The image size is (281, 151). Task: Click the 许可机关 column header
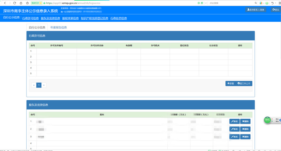pyautogui.click(x=155, y=45)
